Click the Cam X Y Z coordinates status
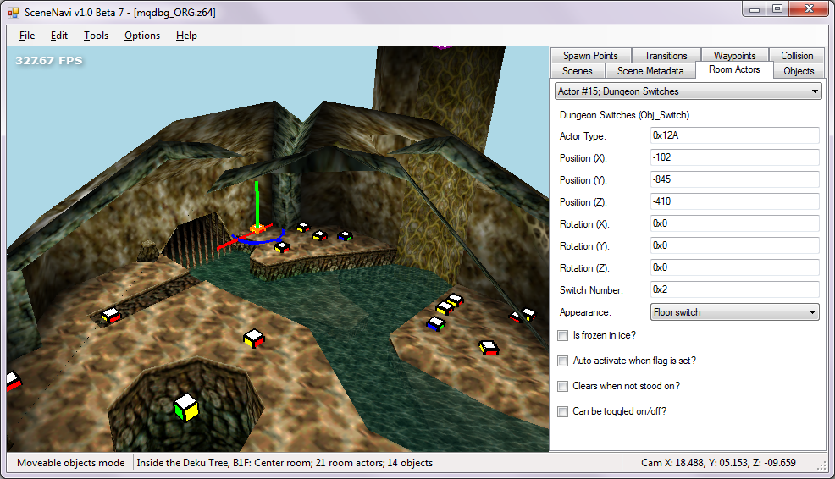Screen dimensions: 835x479 pos(718,463)
